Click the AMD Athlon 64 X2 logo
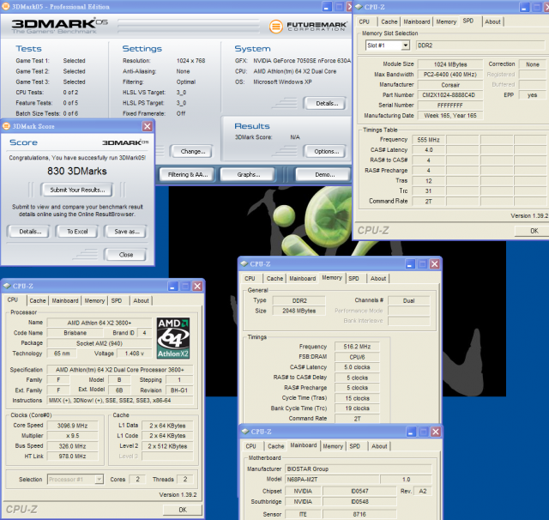Image resolution: width=549 pixels, height=520 pixels. coord(173,338)
